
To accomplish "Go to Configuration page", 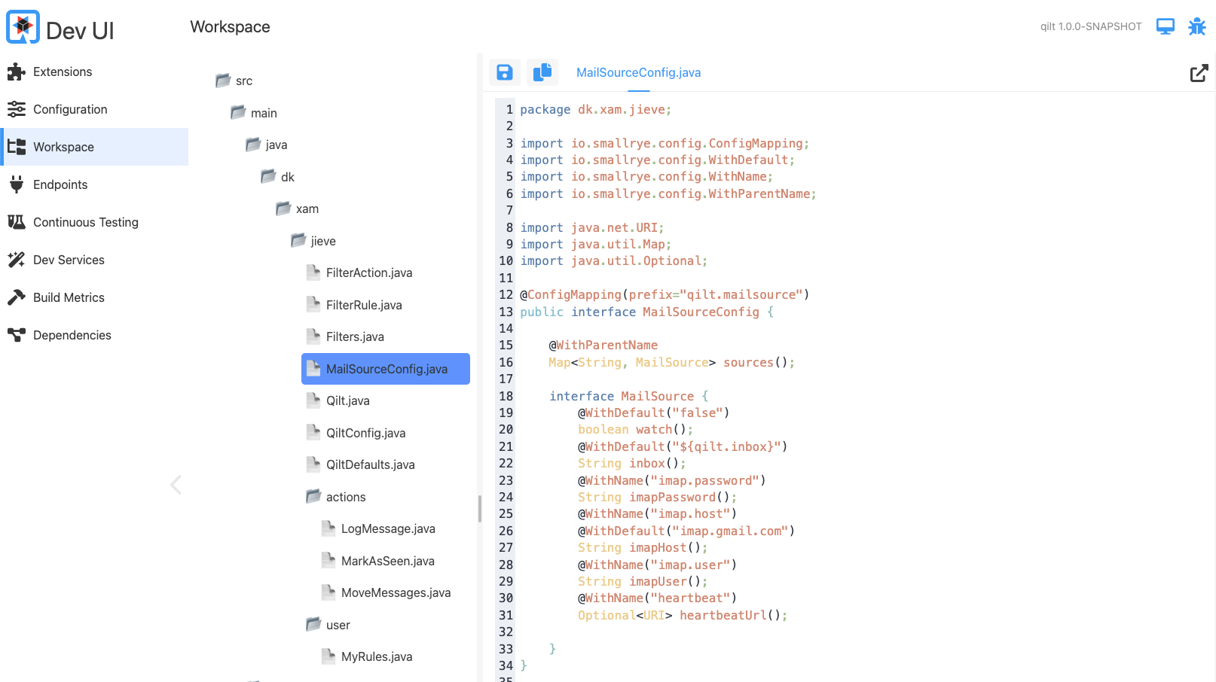I will 70,109.
